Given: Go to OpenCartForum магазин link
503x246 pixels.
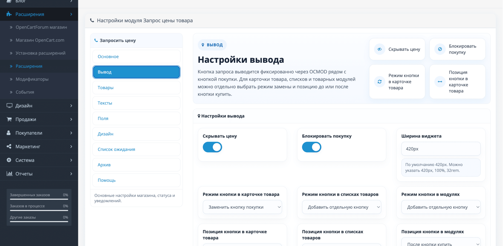Looking at the screenshot, I should point(39,27).
